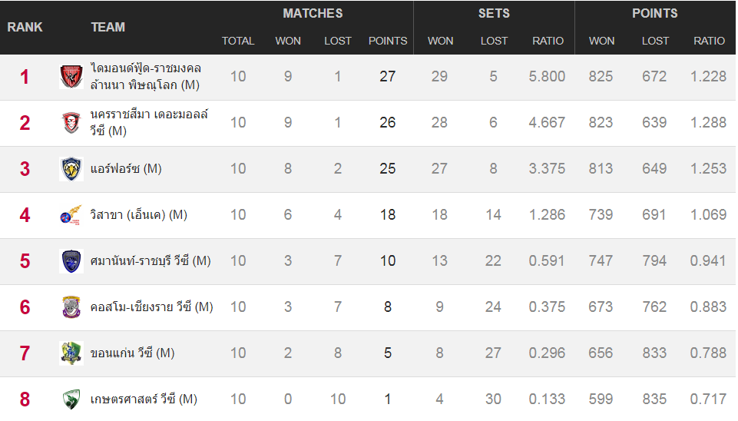Click the TEAM column header
This screenshot has width=738, height=421.
pyautogui.click(x=108, y=28)
